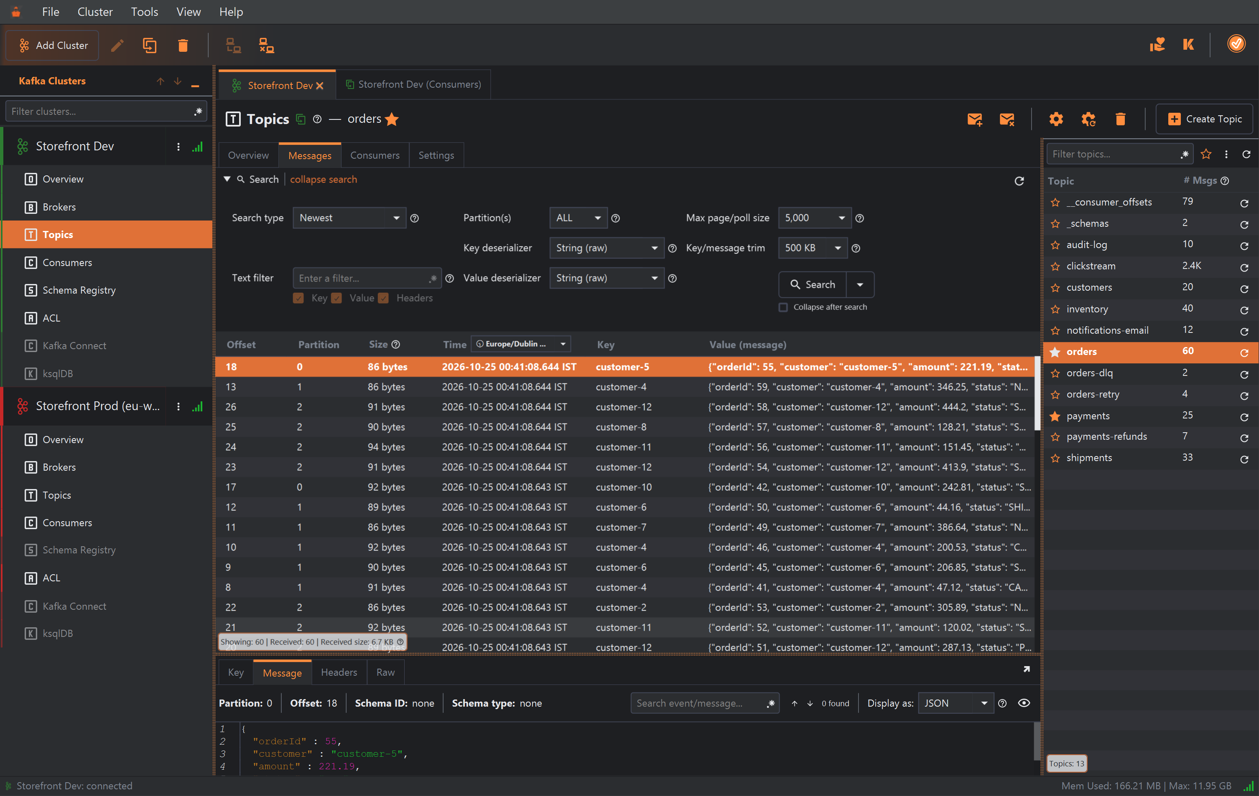1259x796 pixels.
Task: Click the messages table vertical scrollbar
Action: tap(1037, 393)
